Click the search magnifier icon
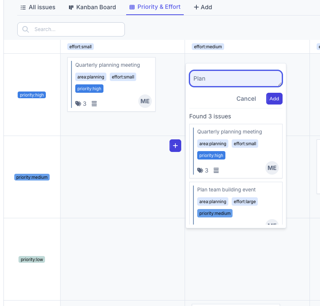This screenshot has height=306, width=320. pyautogui.click(x=26, y=29)
